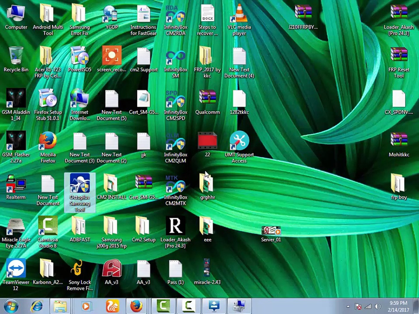Select the Octoplus Samsung Tool shortcut
The height and width of the screenshot is (314, 419).
pos(79,184)
